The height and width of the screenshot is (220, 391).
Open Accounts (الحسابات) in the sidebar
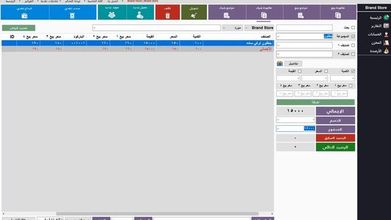pyautogui.click(x=378, y=34)
